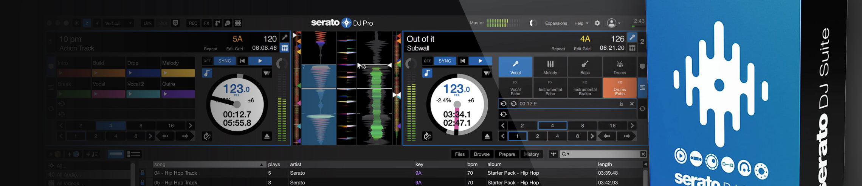This screenshot has width=862, height=186.
Task: Start recording with the REC button
Action: tap(193, 23)
